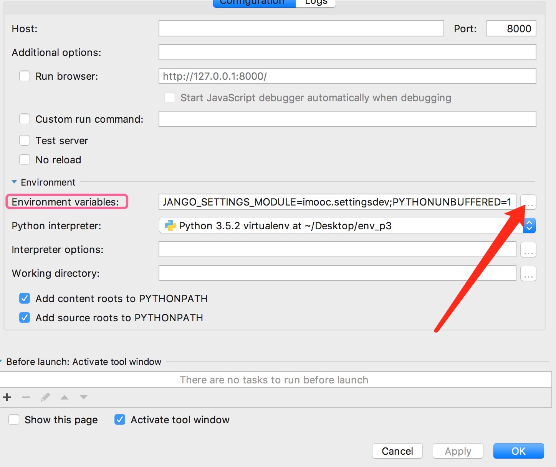This screenshot has height=467, width=556.
Task: Click the Custom run command field
Action: (347, 119)
